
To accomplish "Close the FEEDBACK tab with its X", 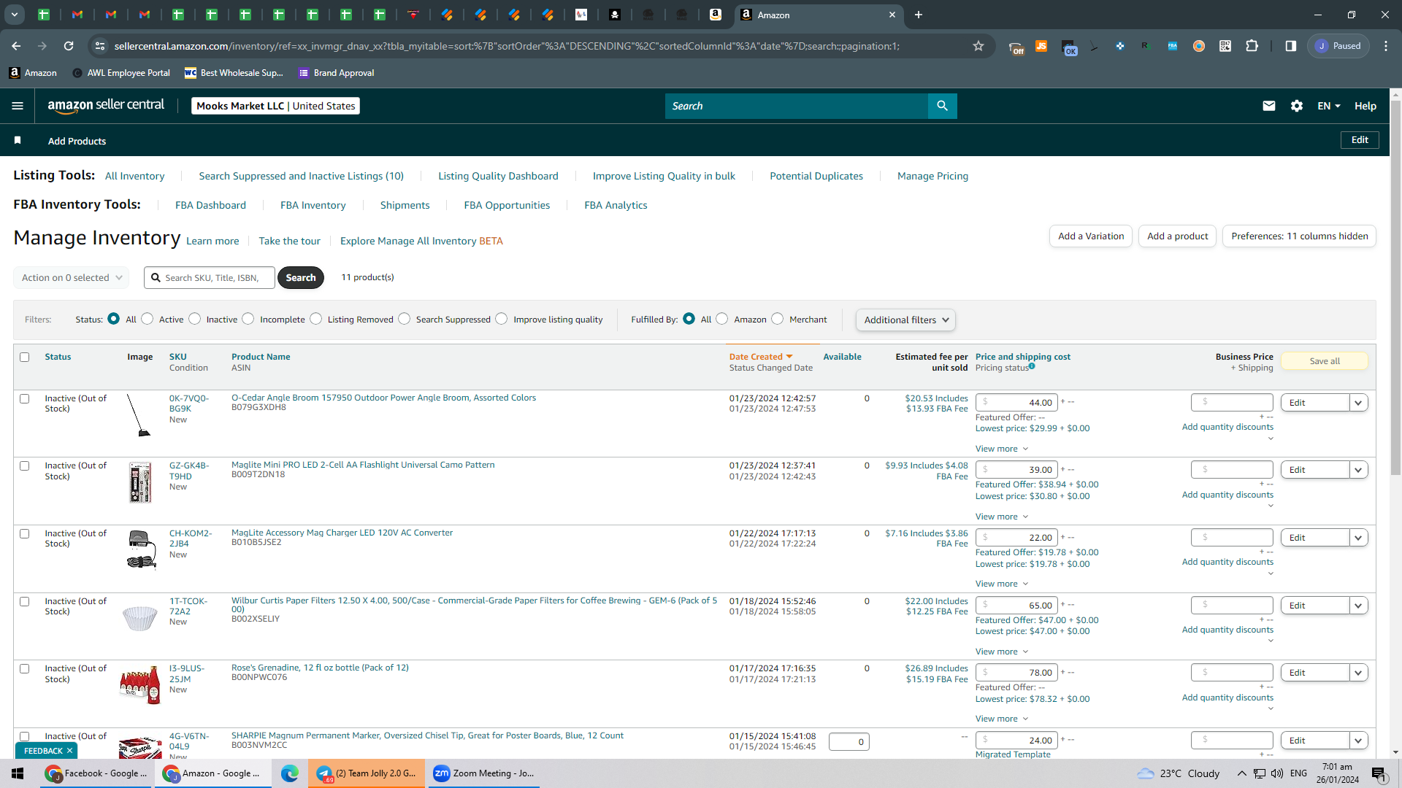I will [69, 751].
